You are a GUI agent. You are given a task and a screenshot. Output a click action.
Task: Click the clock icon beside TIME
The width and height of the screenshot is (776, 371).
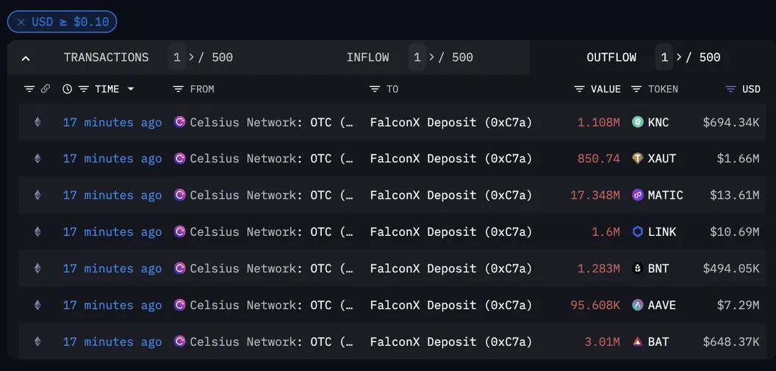click(x=68, y=89)
